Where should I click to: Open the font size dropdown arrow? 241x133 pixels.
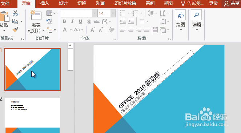(x=113, y=13)
